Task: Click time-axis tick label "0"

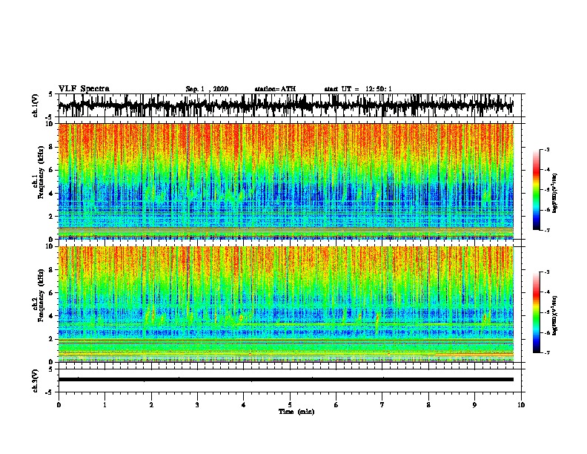Action: click(59, 405)
